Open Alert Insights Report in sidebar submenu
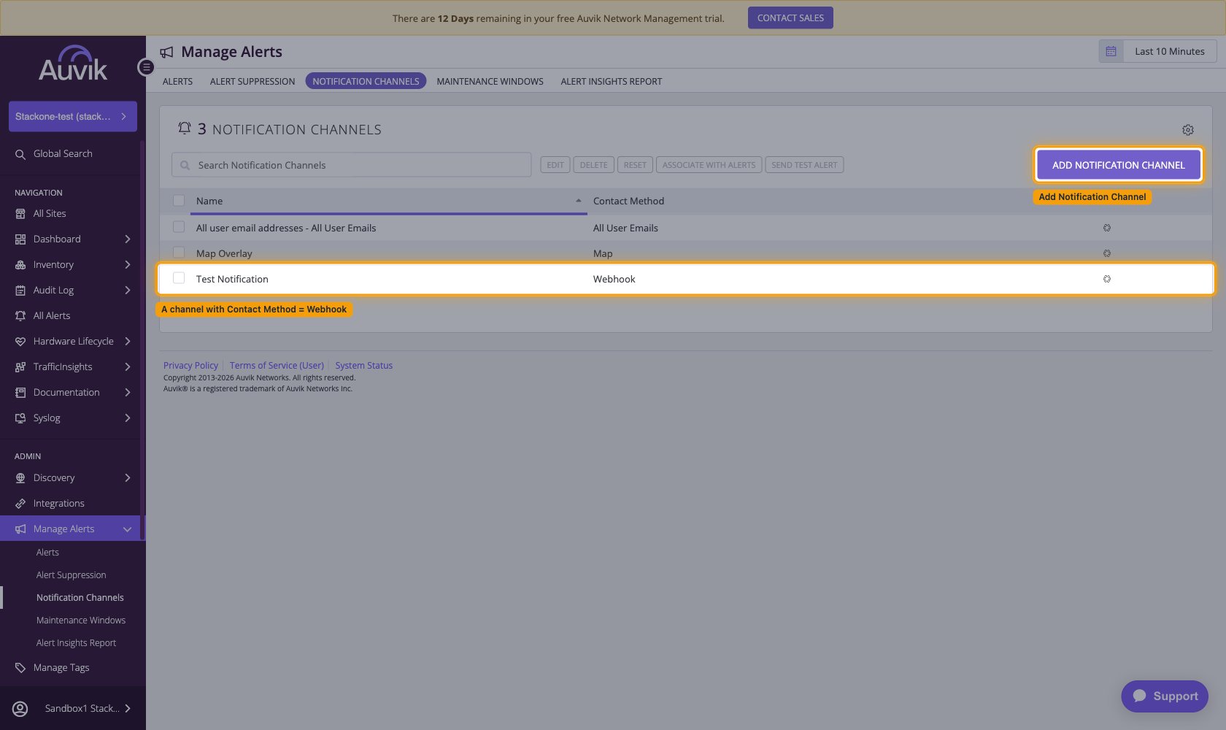Viewport: 1226px width, 730px height. [x=76, y=643]
